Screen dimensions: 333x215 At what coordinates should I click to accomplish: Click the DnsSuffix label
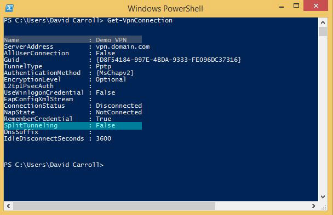click(x=21, y=132)
